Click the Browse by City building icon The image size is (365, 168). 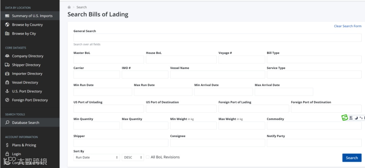[x=7, y=33]
